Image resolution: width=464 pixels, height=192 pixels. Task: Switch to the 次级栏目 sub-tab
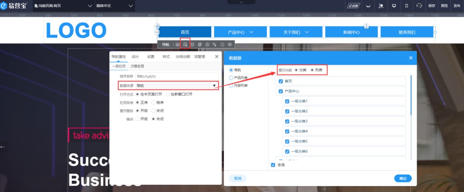click(137, 66)
